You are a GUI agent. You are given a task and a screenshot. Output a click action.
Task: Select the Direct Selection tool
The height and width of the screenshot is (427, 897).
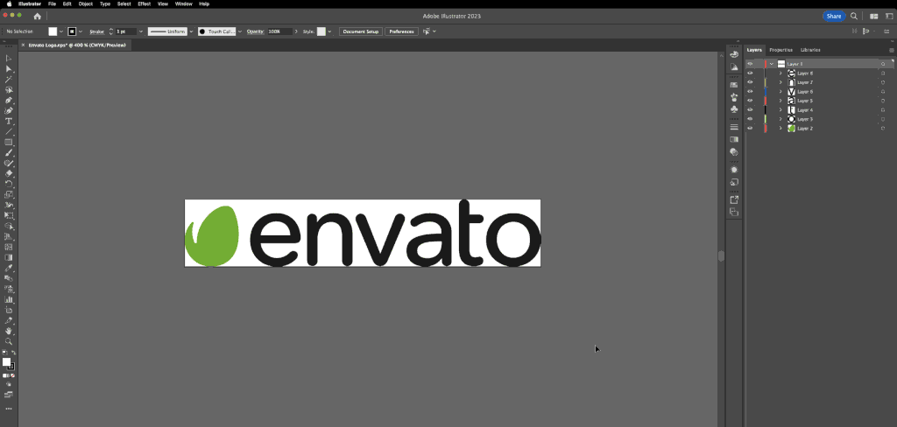point(9,68)
